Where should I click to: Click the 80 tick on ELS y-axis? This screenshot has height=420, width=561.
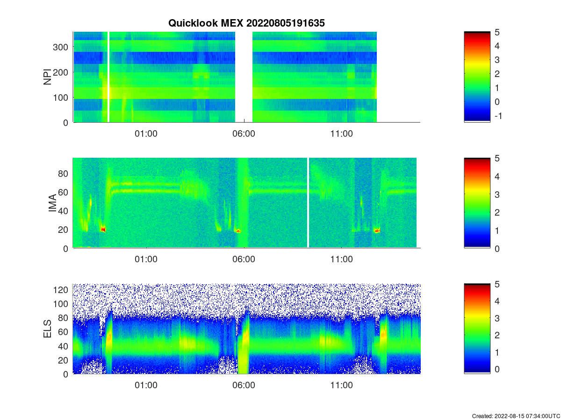coord(64,318)
